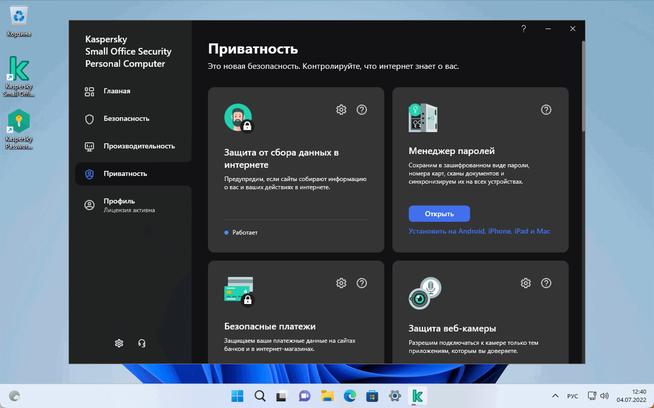
Task: Select Kaspersky Small Office desktop shortcut
Action: click(19, 77)
